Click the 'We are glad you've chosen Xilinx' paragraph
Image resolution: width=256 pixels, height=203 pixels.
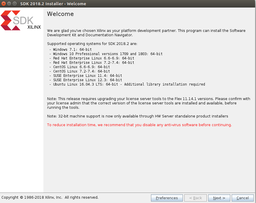(146, 33)
